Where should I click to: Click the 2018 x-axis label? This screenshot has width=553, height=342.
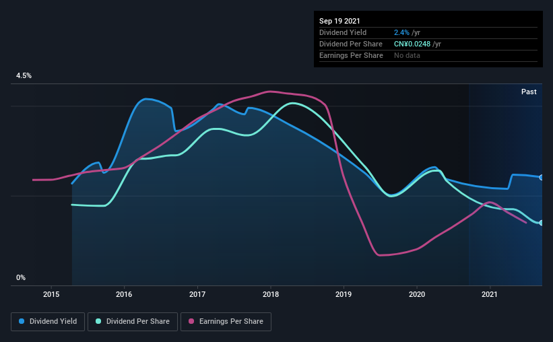coord(271,294)
